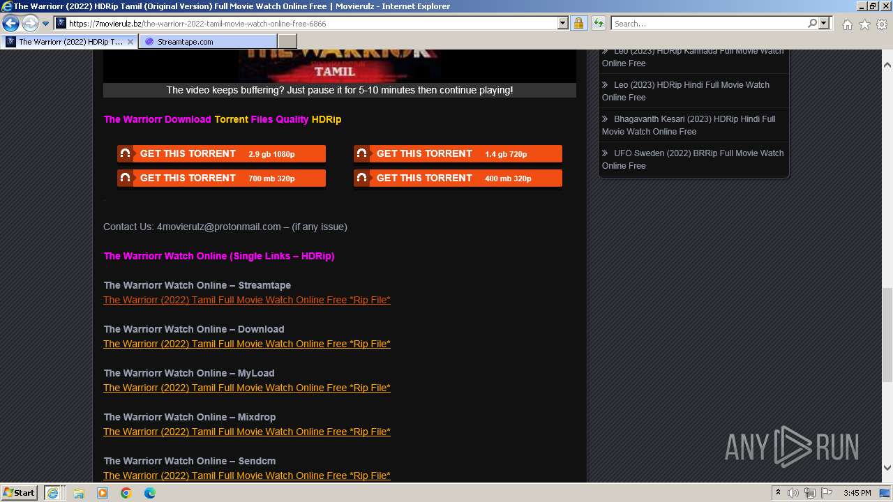Viewport: 893px width, 502px height.
Task: Click the Action Center flag icon
Action: click(x=827, y=493)
